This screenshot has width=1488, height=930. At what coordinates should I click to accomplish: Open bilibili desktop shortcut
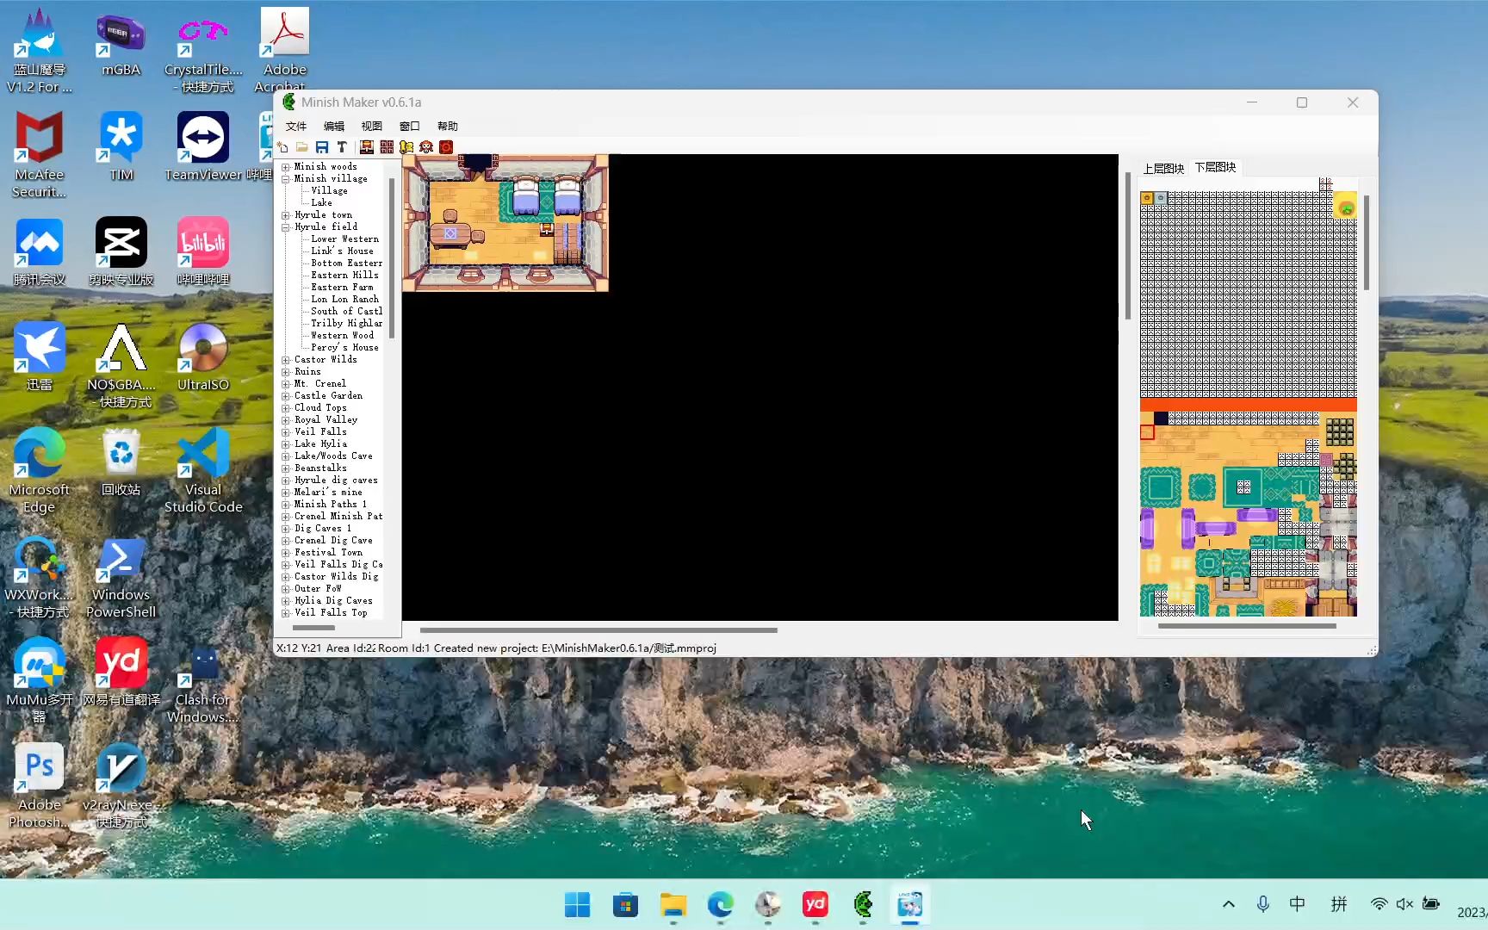point(203,251)
